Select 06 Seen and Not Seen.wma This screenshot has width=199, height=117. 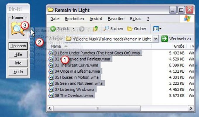(78, 83)
